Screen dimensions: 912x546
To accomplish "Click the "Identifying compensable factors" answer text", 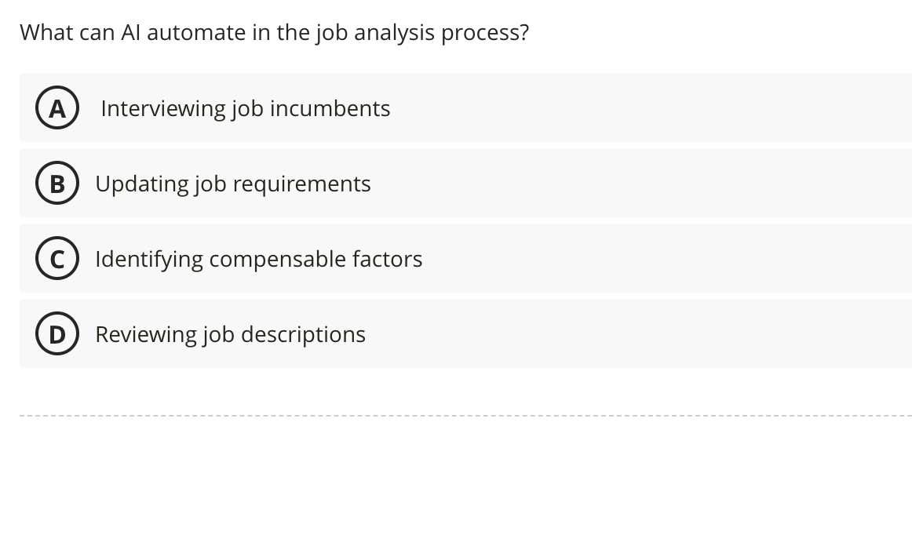I will point(258,259).
